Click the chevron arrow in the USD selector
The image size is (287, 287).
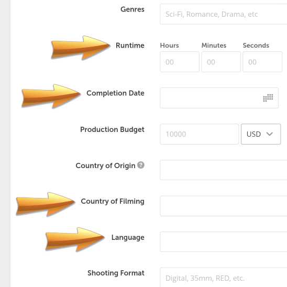tap(269, 134)
